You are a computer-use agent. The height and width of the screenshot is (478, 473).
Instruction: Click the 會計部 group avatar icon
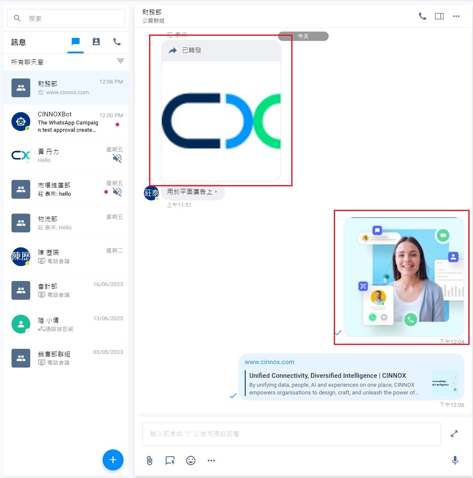pyautogui.click(x=21, y=290)
